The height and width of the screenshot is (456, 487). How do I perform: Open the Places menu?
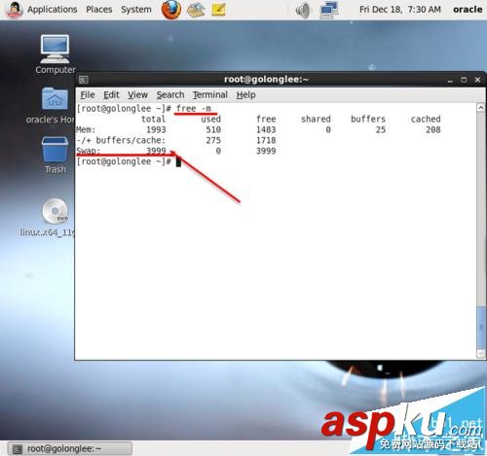[x=99, y=10]
